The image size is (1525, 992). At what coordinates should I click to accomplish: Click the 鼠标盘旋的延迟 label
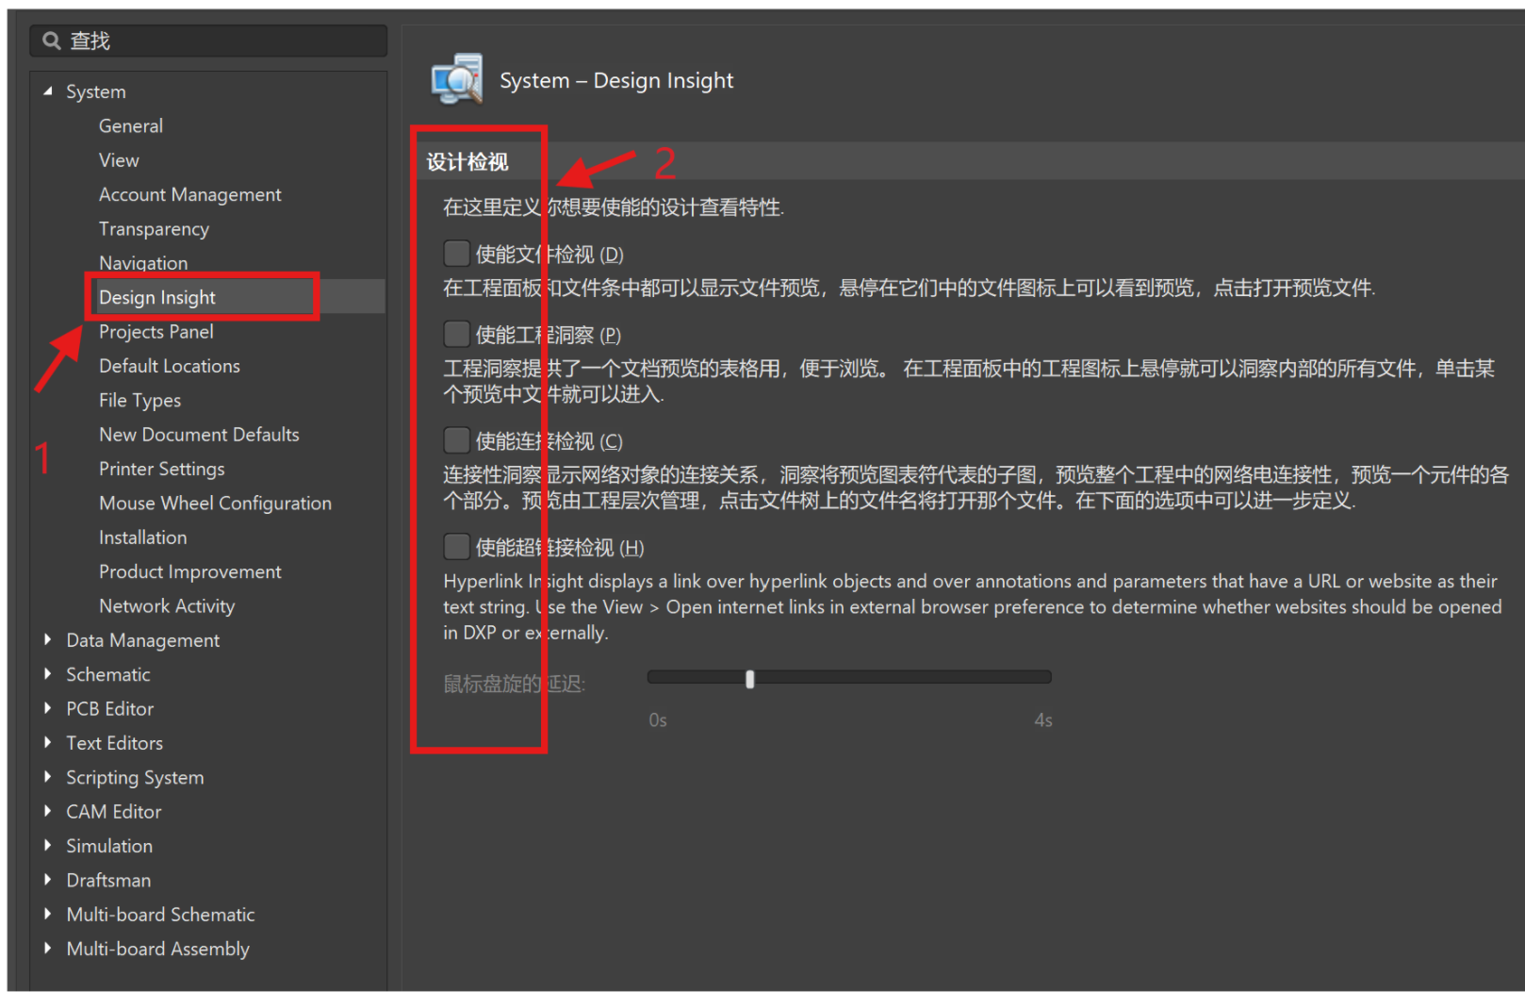pyautogui.click(x=515, y=684)
